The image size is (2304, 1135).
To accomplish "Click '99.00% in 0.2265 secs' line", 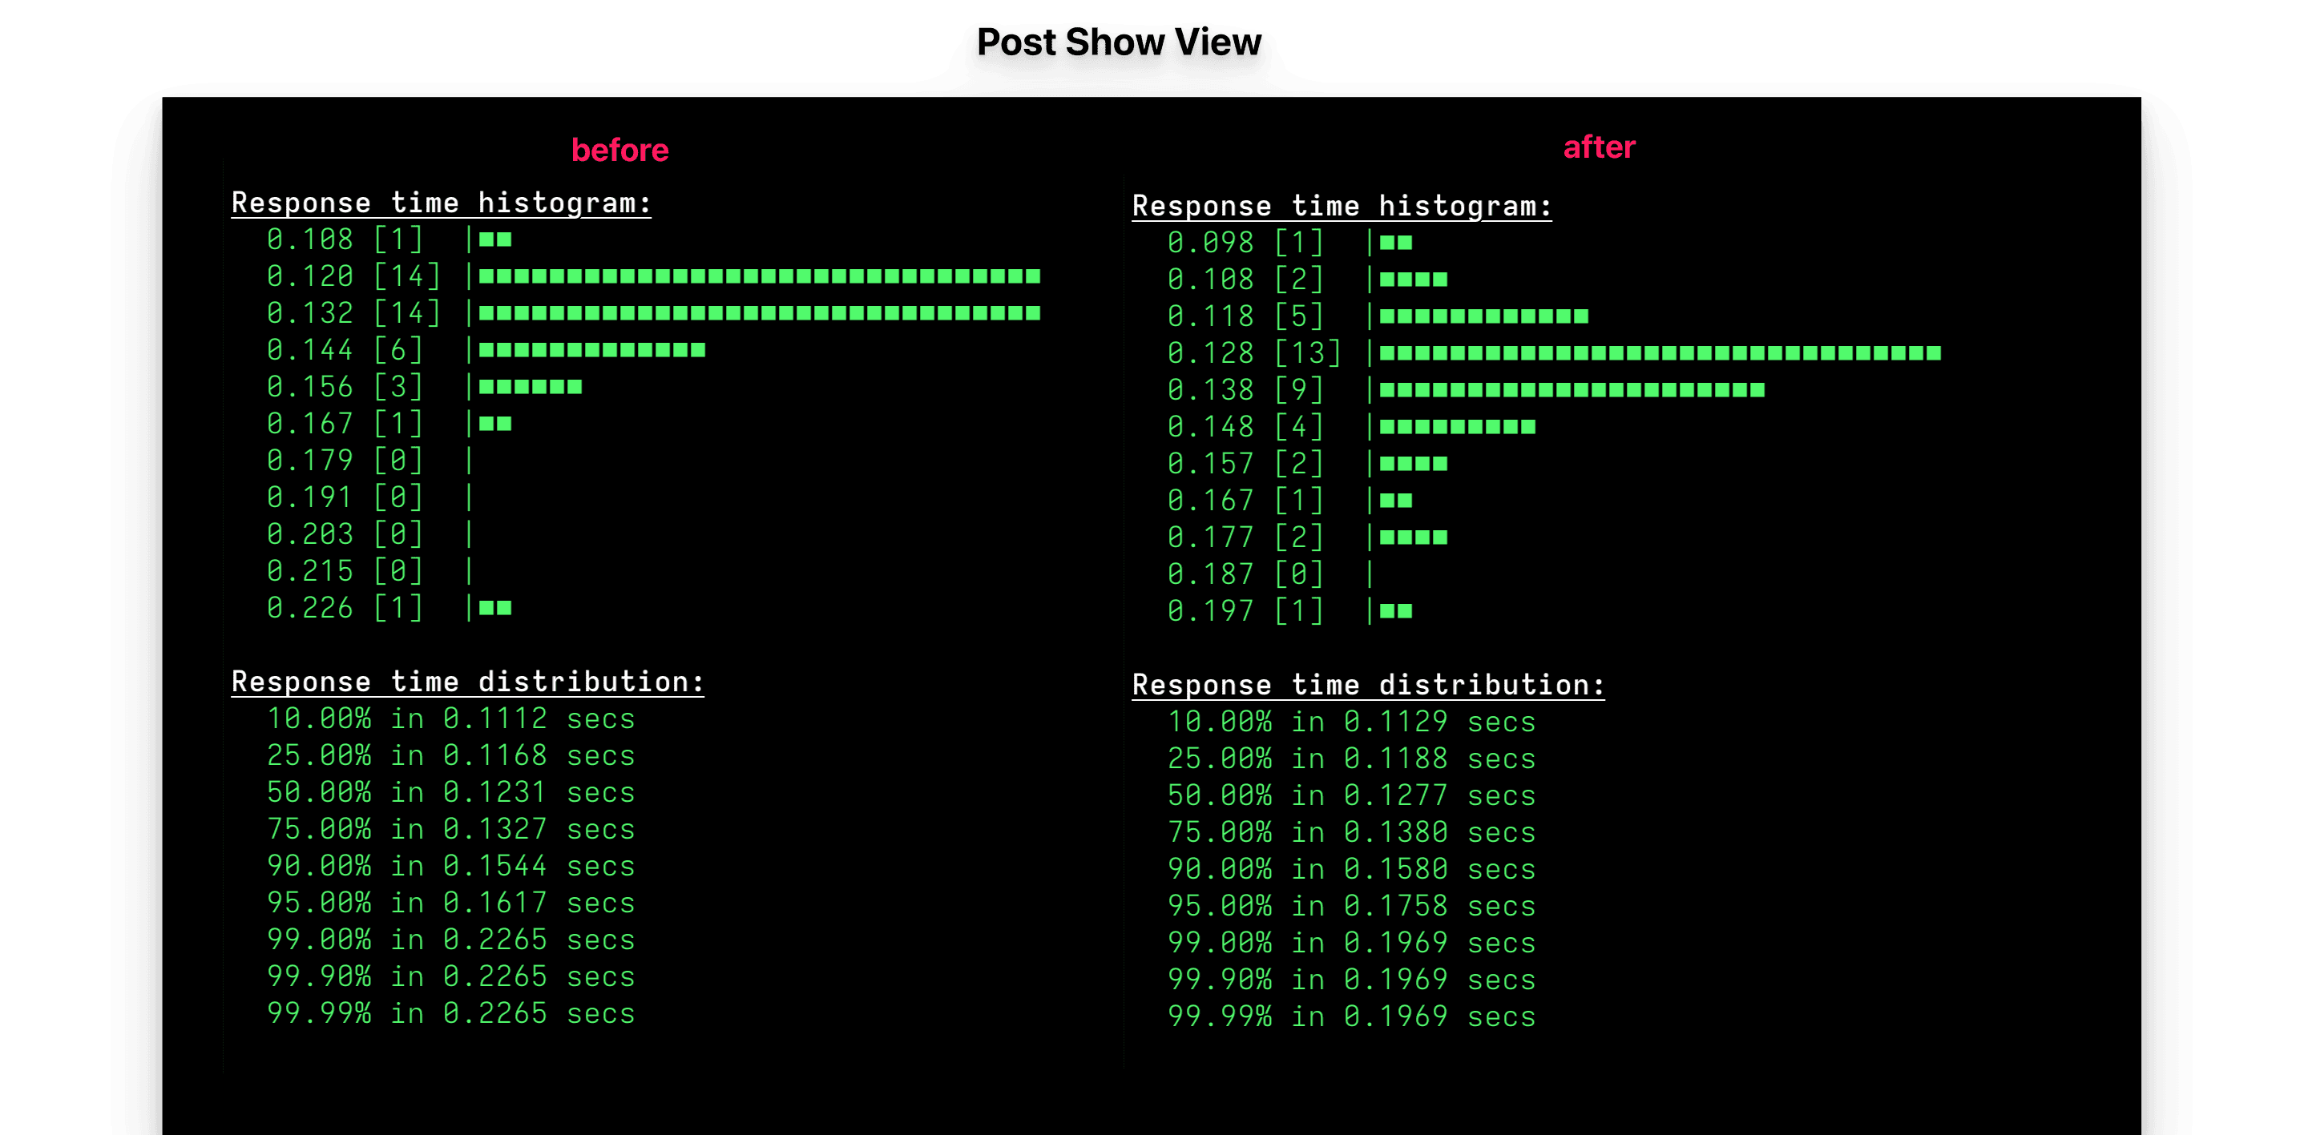I will click(450, 940).
